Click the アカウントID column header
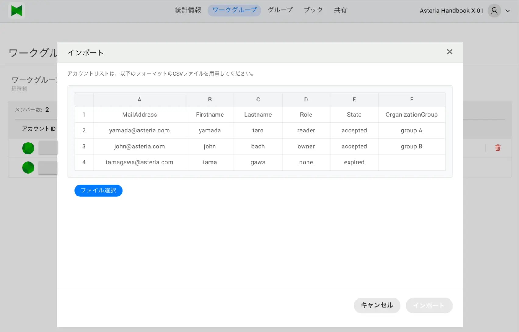Image resolution: width=519 pixels, height=332 pixels. 39,129
